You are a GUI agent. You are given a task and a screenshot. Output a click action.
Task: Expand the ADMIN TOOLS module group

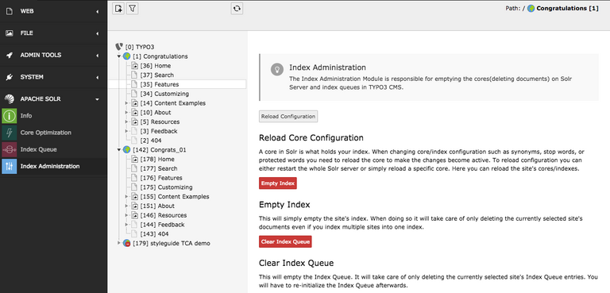pos(97,56)
